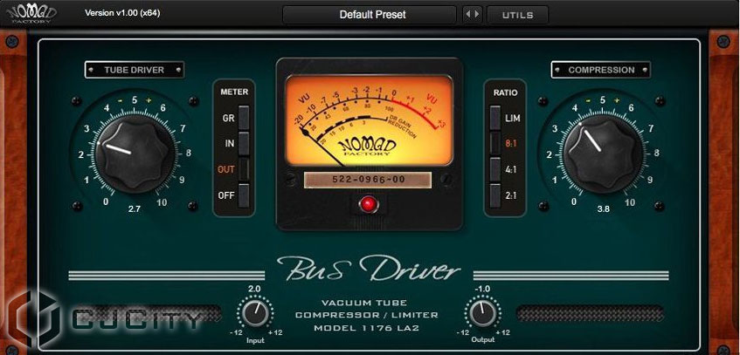Select the LIM ratio switch
The height and width of the screenshot is (355, 740).
click(x=495, y=118)
